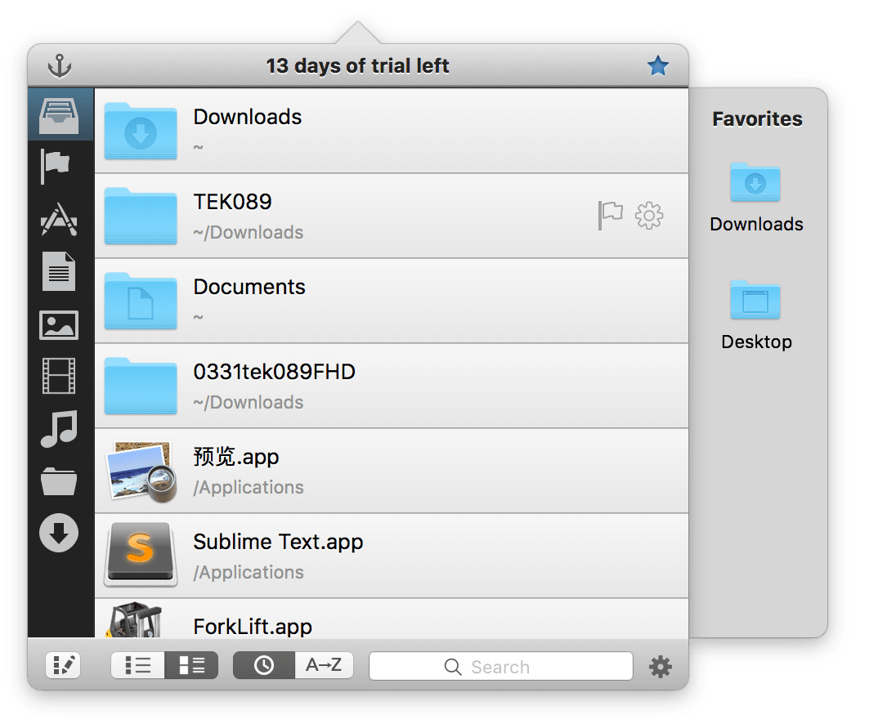Open settings gear in bottom toolbar
Image resolution: width=896 pixels, height=724 pixels.
pos(661,666)
